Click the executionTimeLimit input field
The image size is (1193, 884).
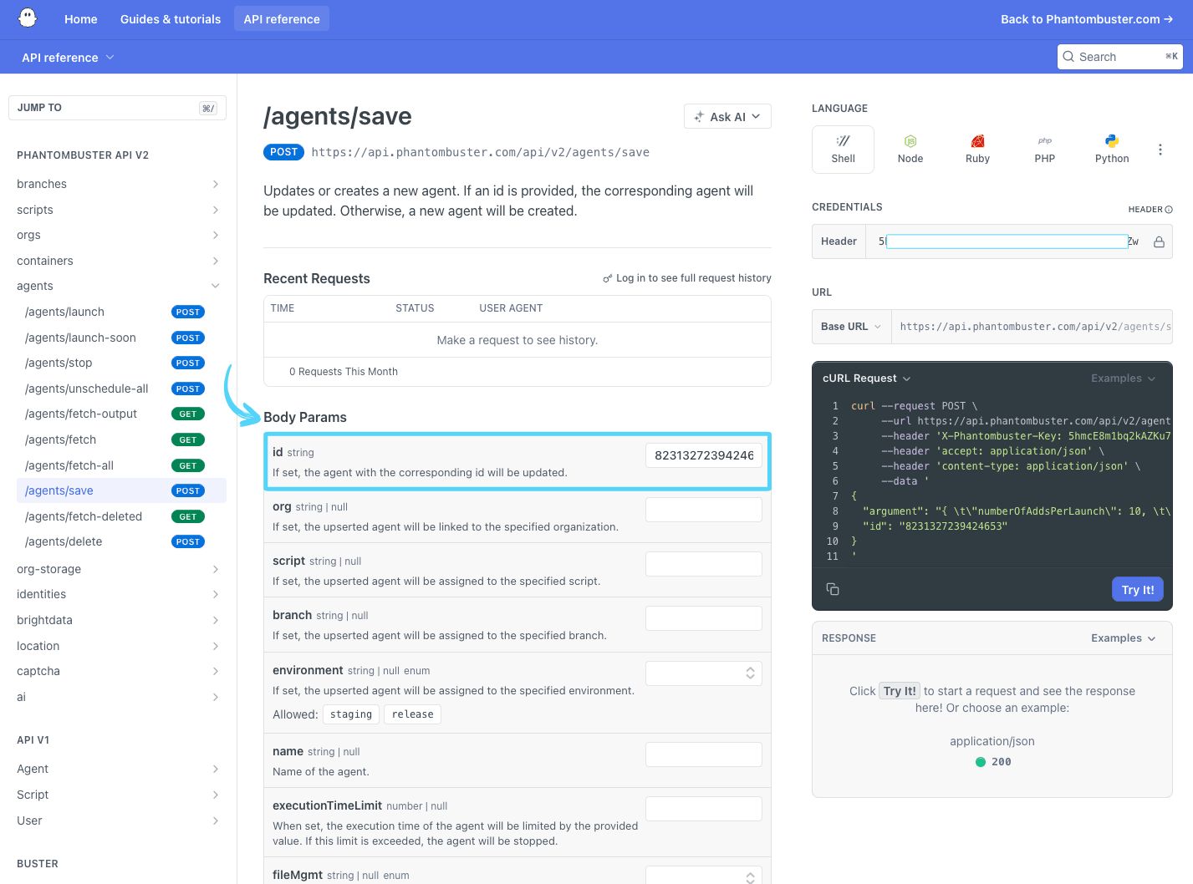703,809
